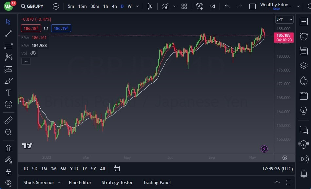Viewport: 311px width, 189px height.
Task: Open the text annotation tool
Action: click(x=8, y=93)
